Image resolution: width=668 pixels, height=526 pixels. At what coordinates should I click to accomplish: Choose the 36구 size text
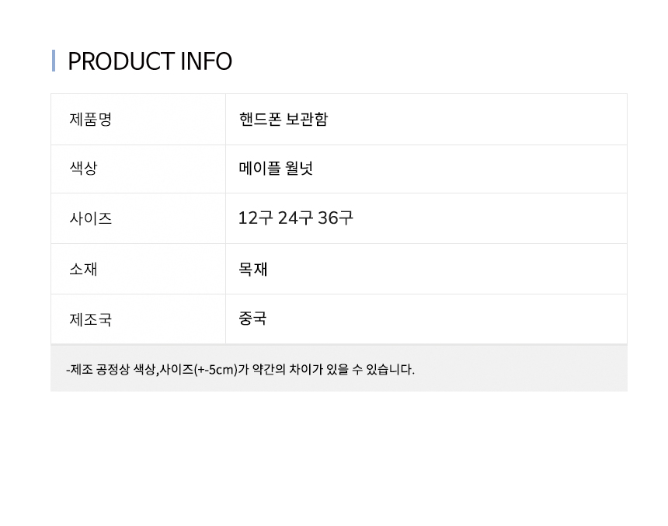tap(336, 218)
